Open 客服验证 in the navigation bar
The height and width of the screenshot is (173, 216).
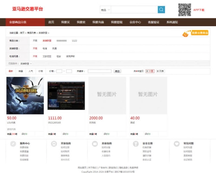[154, 22]
